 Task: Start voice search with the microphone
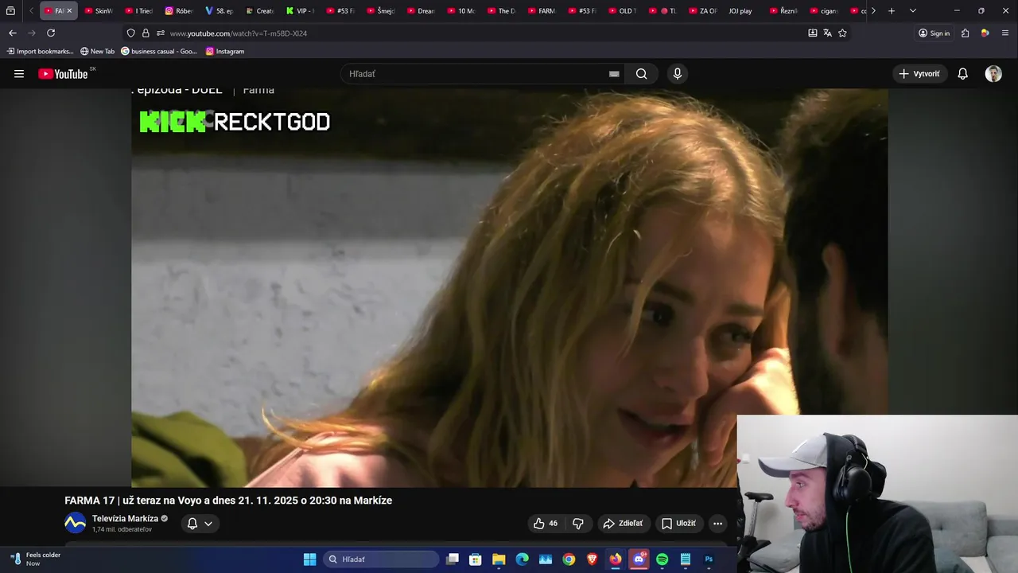tap(677, 74)
